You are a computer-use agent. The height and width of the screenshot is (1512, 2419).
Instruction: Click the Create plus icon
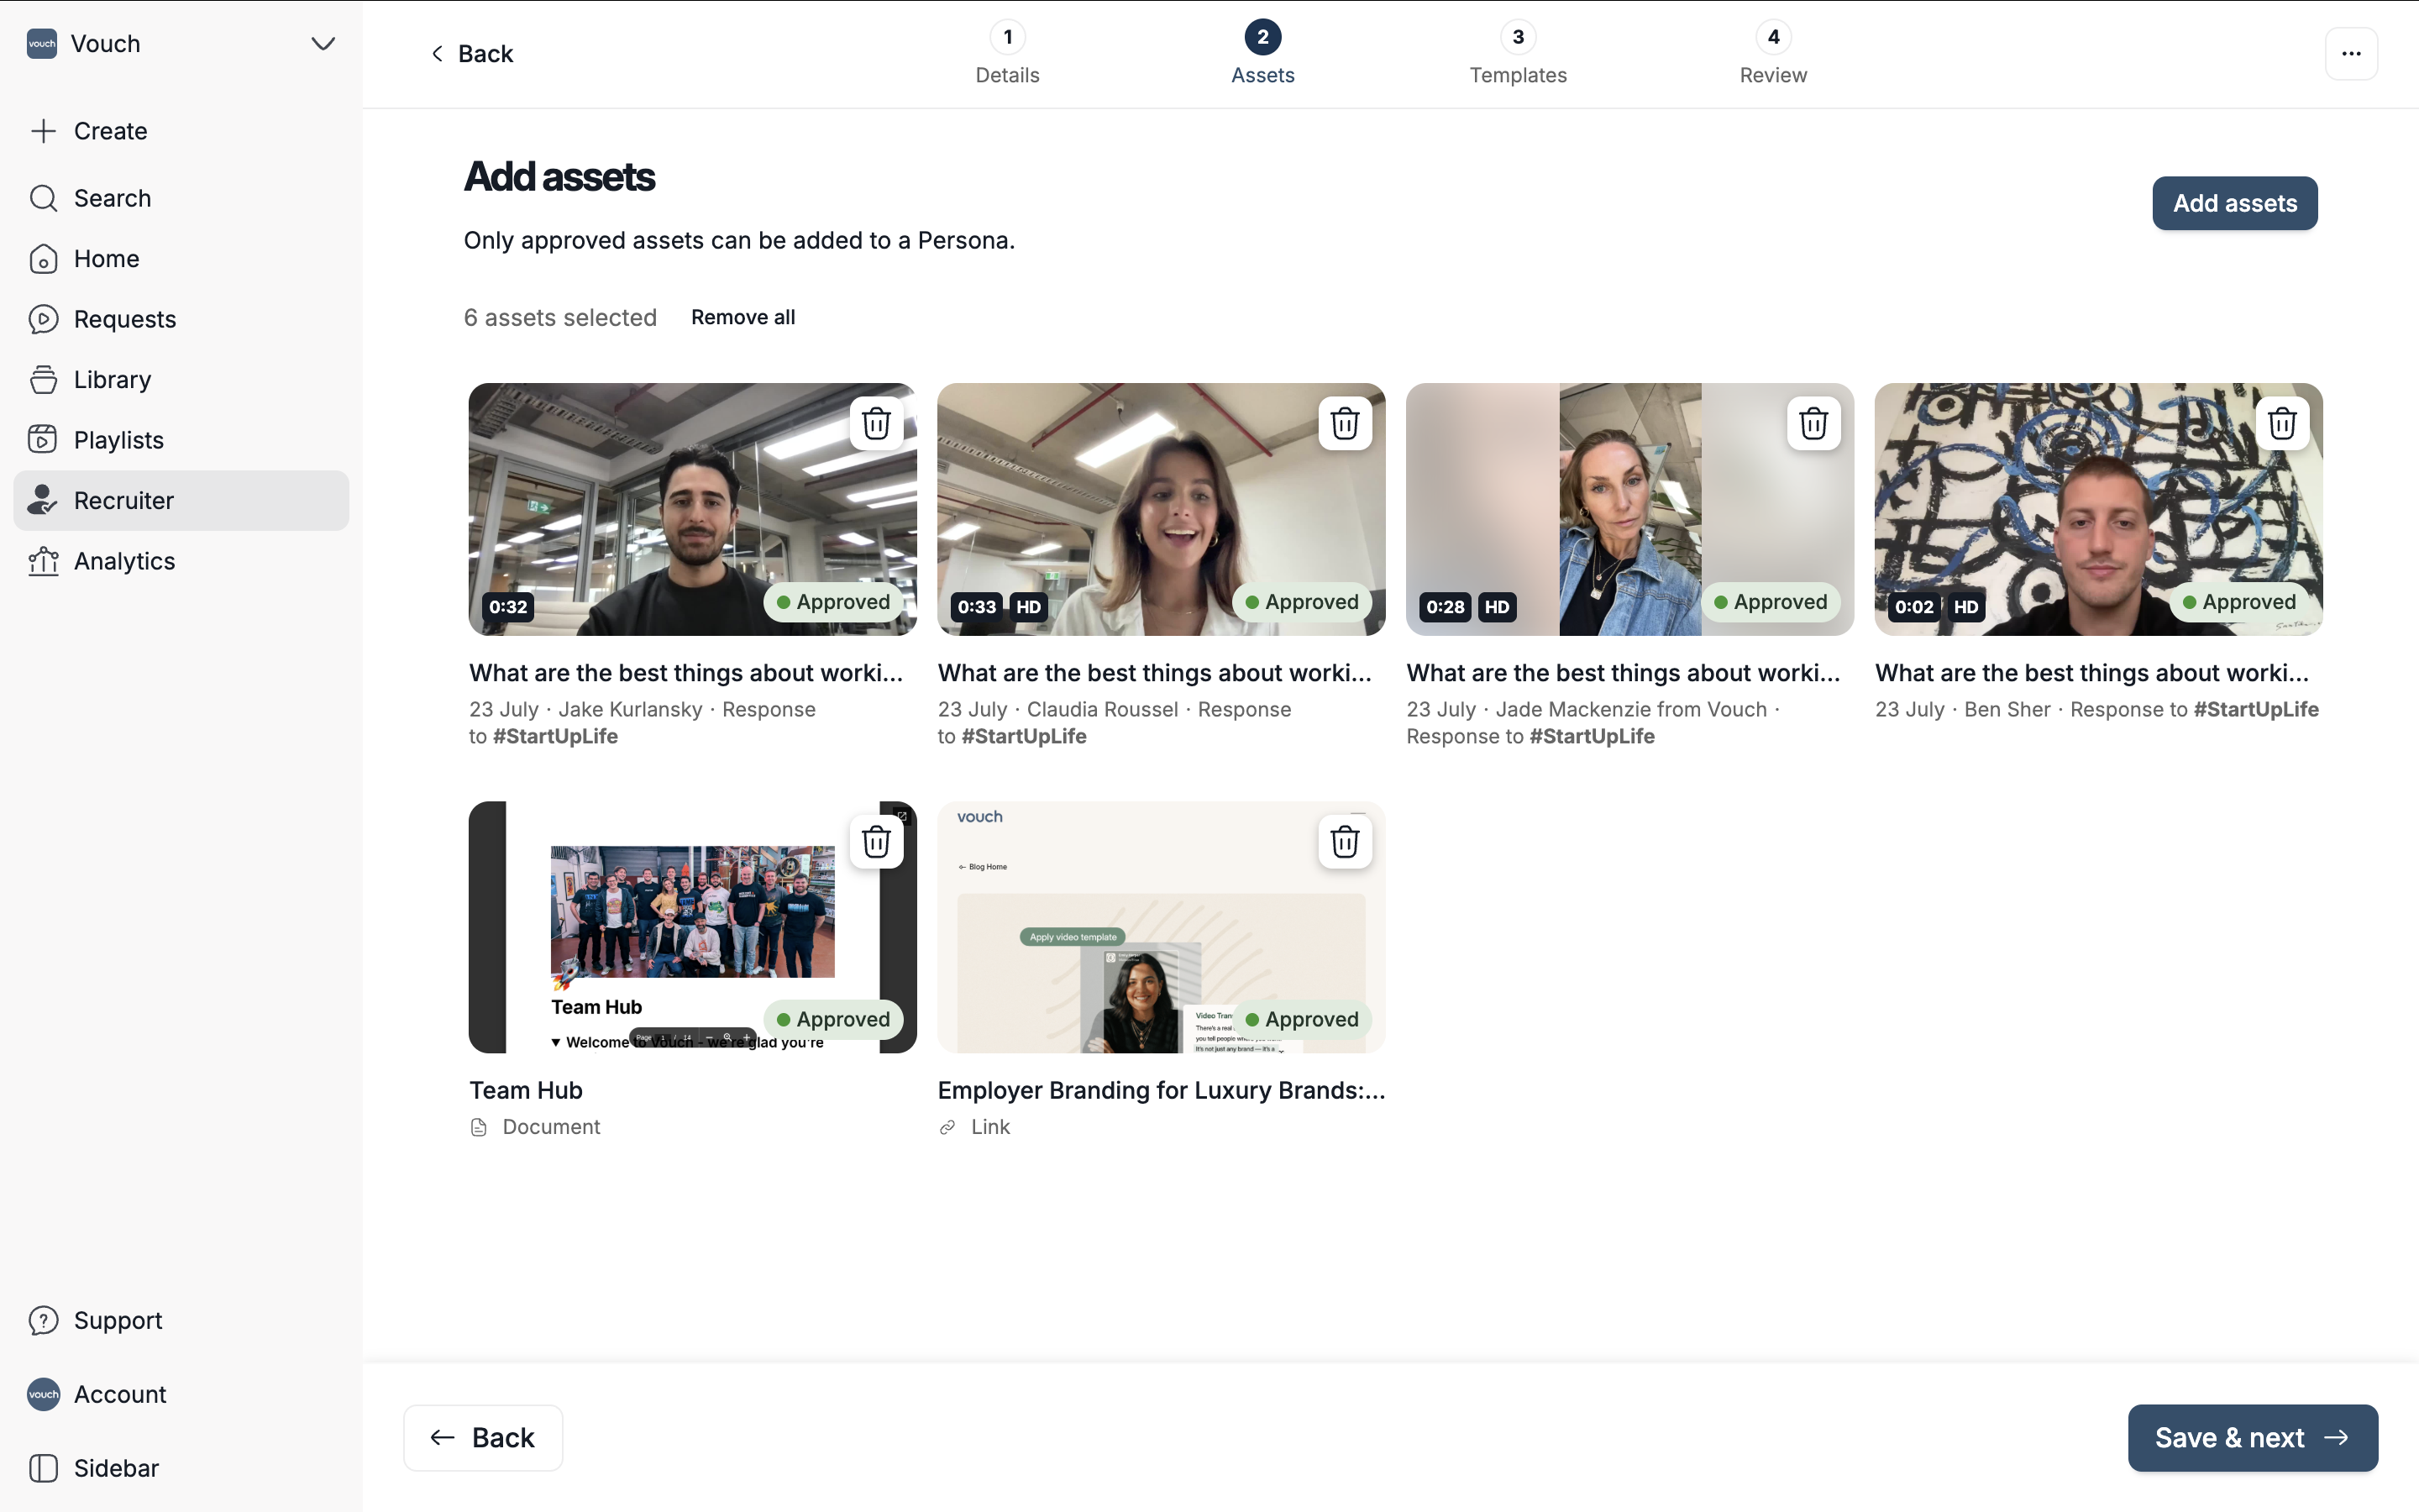point(43,131)
